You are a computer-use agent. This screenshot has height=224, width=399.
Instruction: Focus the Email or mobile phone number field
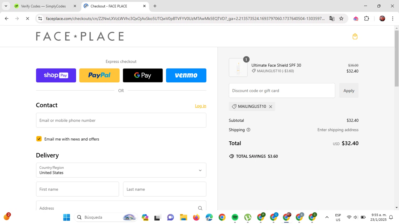click(x=121, y=120)
